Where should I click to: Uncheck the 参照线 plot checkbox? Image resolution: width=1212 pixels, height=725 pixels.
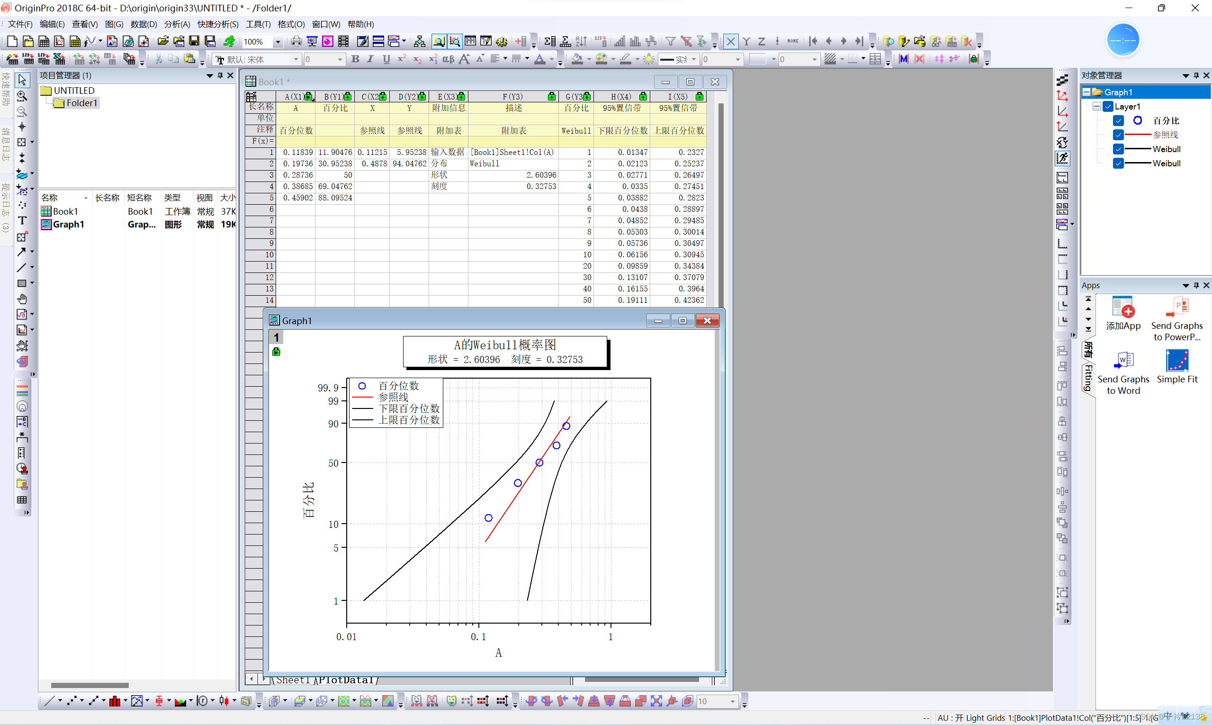coord(1118,135)
